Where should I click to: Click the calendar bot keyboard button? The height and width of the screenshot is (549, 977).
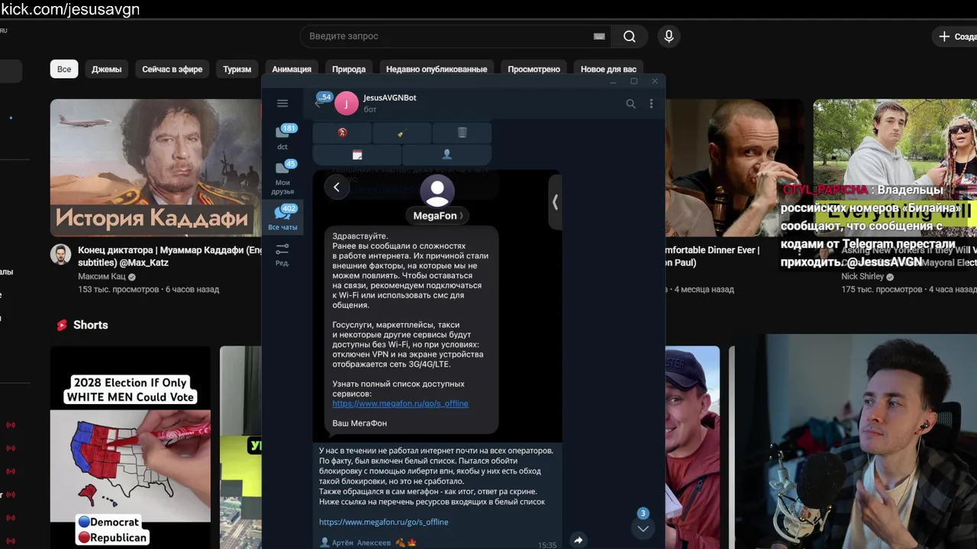pyautogui.click(x=356, y=154)
